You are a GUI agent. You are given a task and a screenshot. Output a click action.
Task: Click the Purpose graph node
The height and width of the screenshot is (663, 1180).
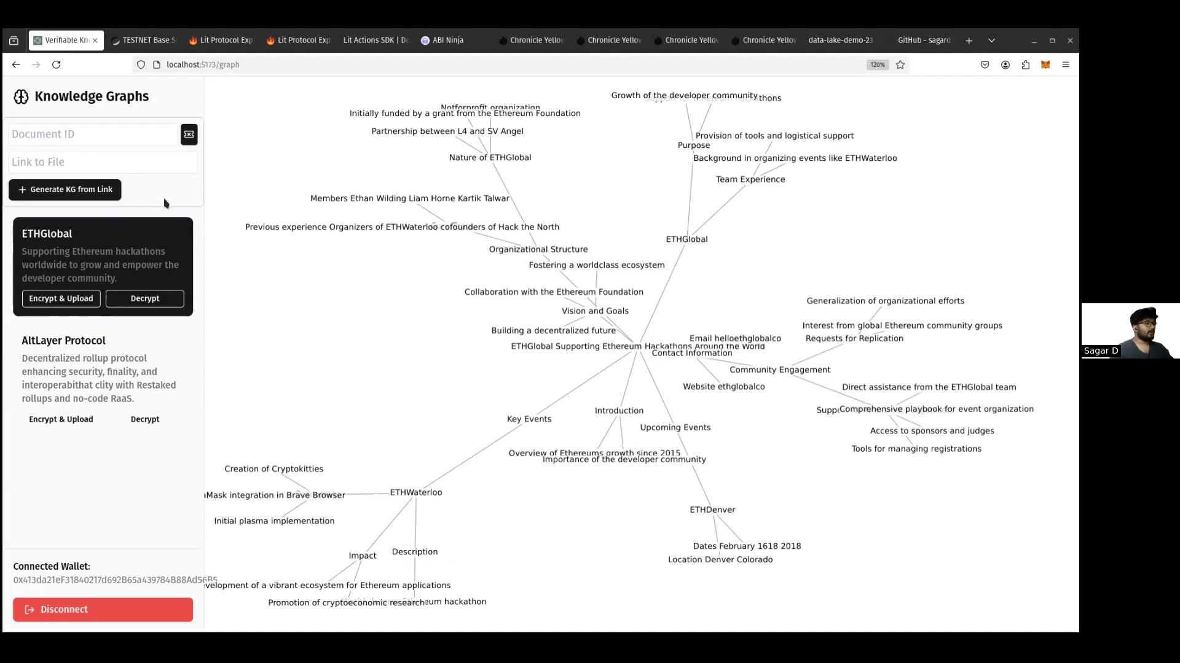(694, 145)
